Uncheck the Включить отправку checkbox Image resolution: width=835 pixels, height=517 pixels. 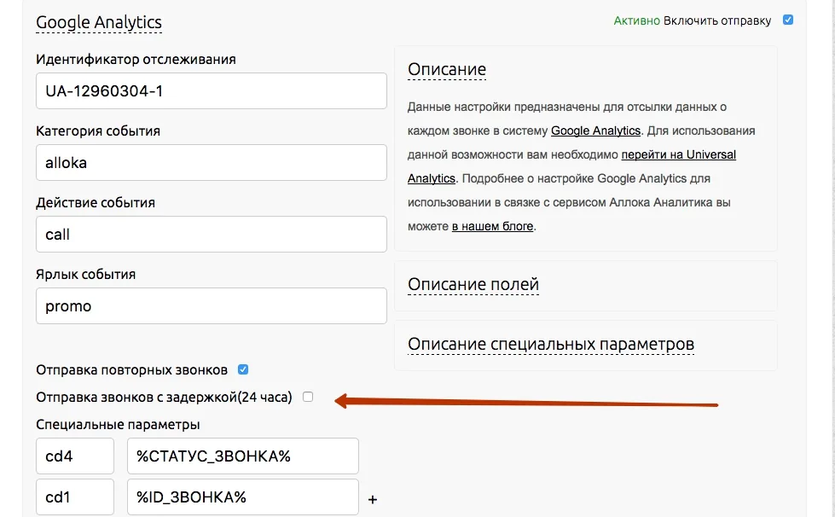(x=788, y=20)
